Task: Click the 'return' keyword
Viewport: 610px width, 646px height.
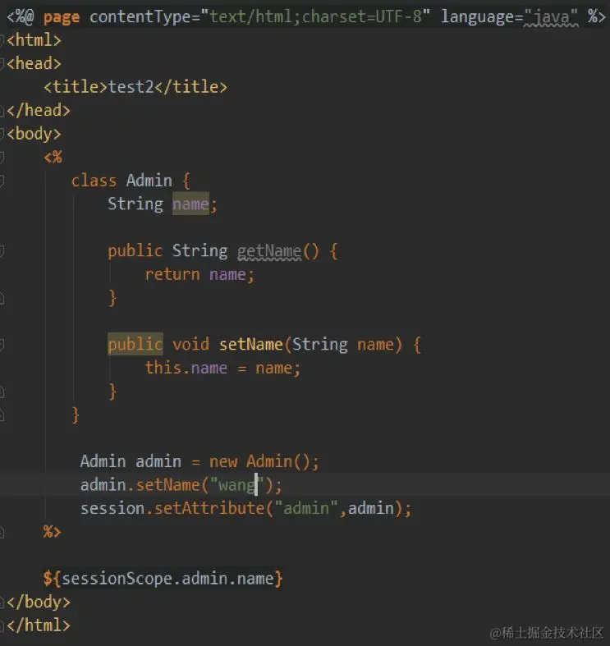Action: click(172, 274)
